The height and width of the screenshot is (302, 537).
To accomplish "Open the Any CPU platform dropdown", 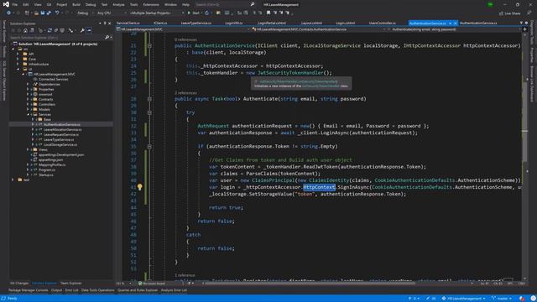I will [x=112, y=13].
